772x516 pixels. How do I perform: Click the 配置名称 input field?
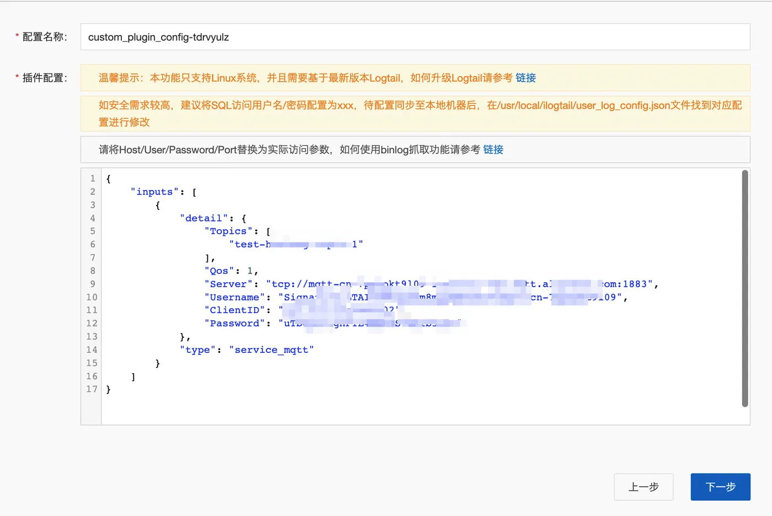point(415,37)
